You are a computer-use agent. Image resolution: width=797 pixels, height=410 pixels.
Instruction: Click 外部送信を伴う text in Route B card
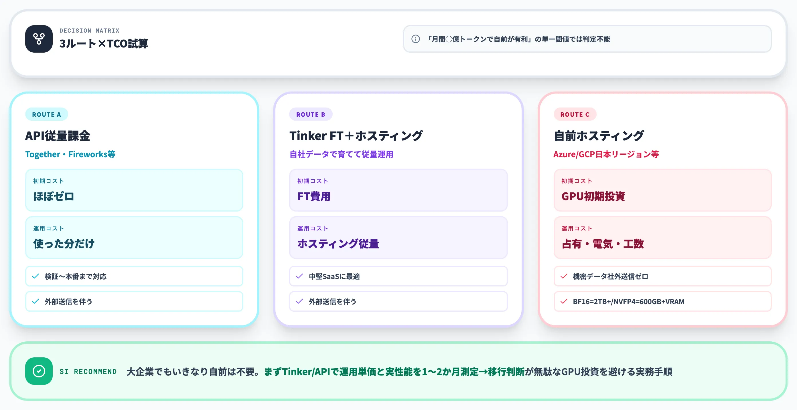click(333, 302)
